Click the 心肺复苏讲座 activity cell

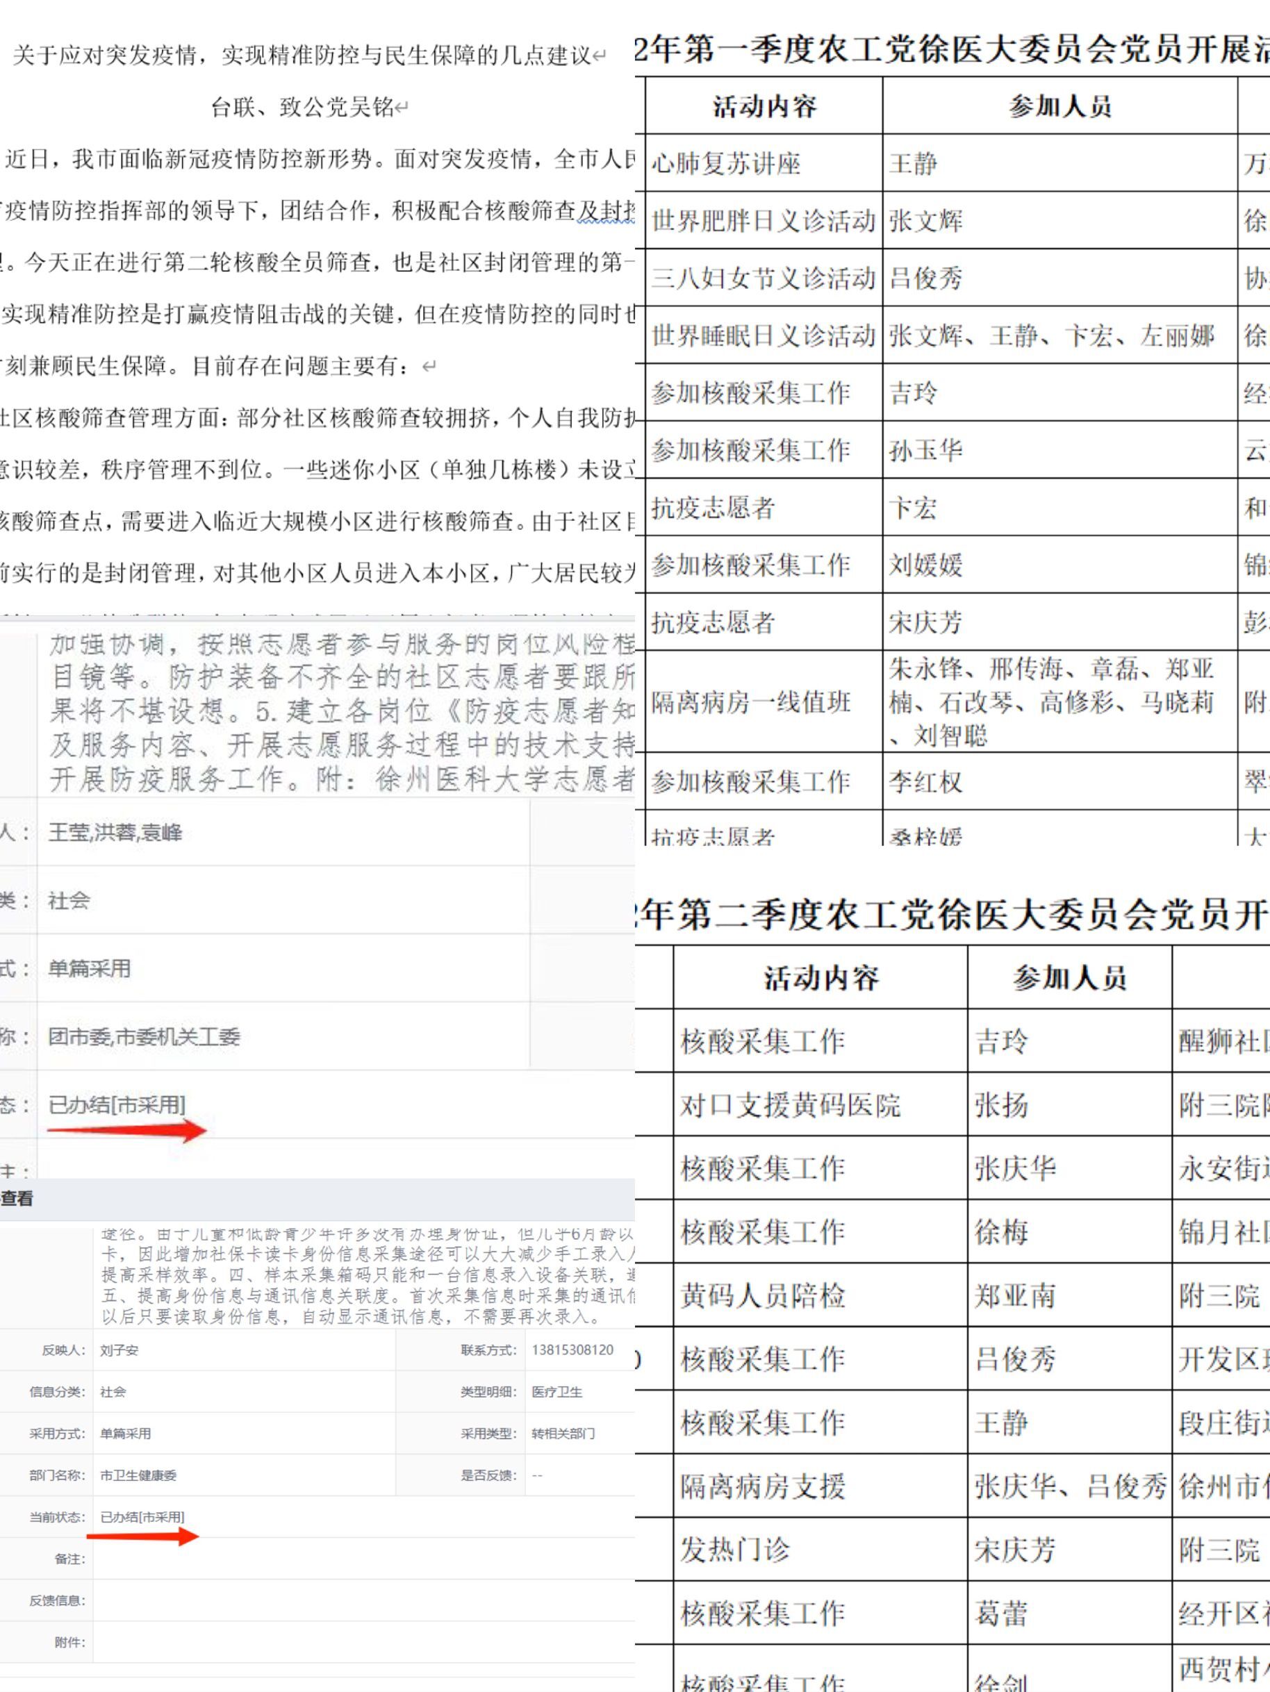tap(726, 164)
